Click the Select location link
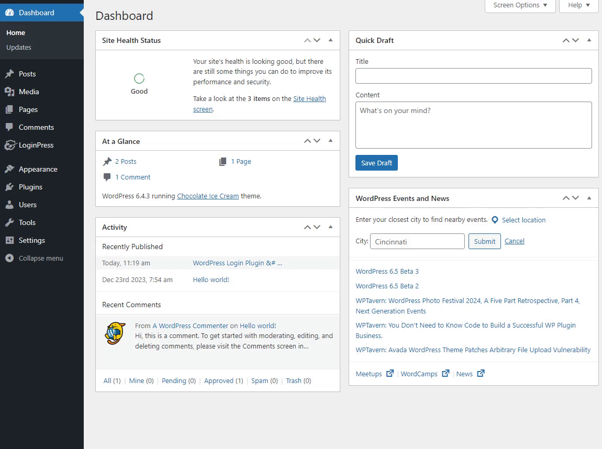602x449 pixels. 523,220
